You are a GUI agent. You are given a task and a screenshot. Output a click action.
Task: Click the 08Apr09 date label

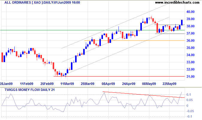click(x=108, y=84)
